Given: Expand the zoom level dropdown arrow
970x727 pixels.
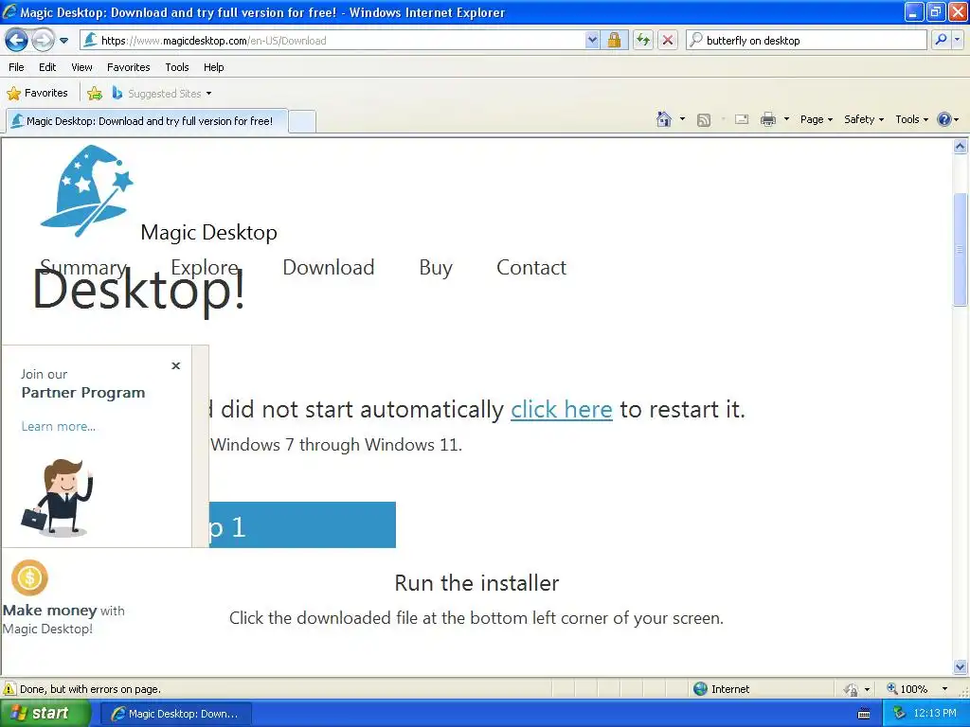Looking at the screenshot, I should pos(944,689).
